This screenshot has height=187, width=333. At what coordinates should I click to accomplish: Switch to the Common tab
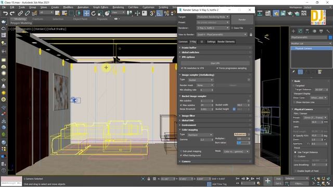(183, 42)
